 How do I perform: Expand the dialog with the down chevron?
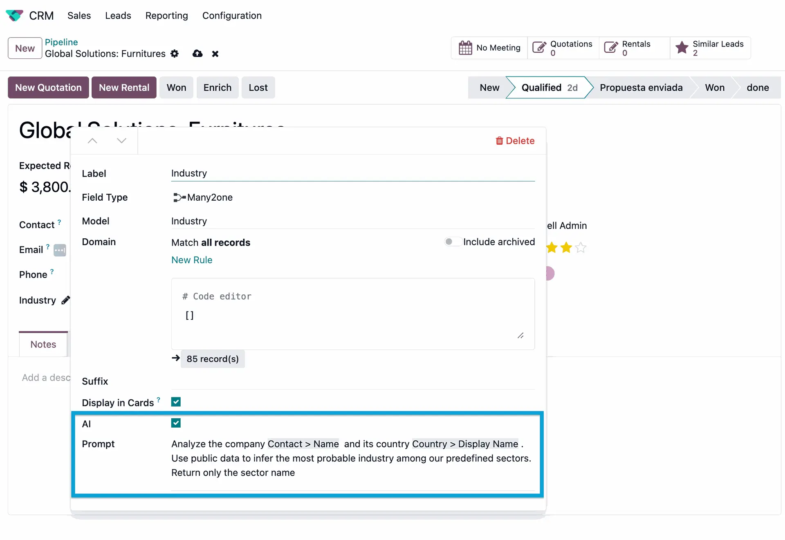tap(121, 141)
